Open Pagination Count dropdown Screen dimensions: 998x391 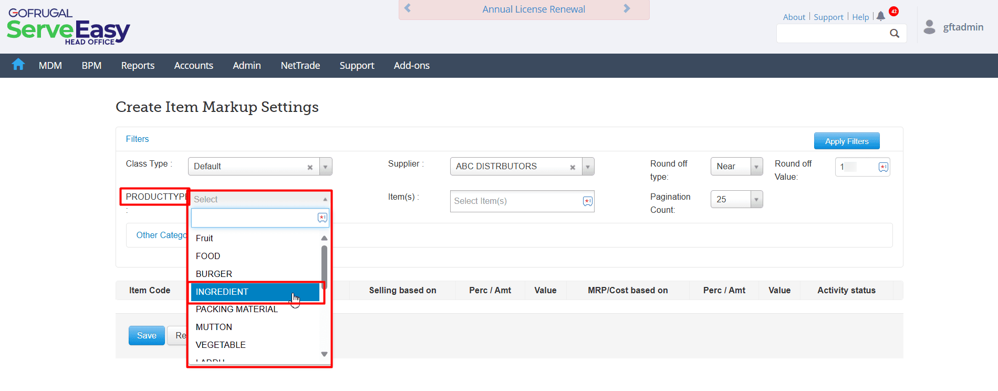coord(736,199)
